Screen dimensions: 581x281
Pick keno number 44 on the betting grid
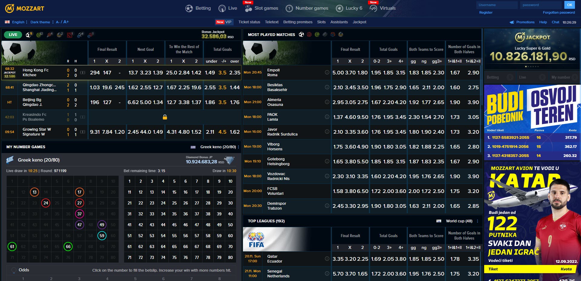(x=163, y=225)
